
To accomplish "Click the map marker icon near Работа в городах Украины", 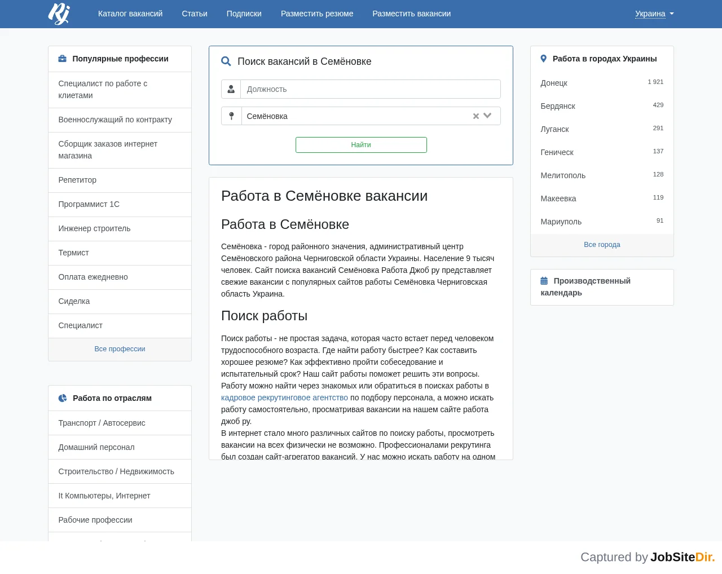I will pos(544,59).
